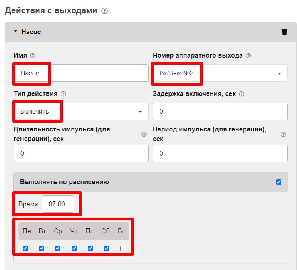This screenshot has height=270, width=297.
Task: Open help for Номер аппаратного выхода
Action: 248,56
